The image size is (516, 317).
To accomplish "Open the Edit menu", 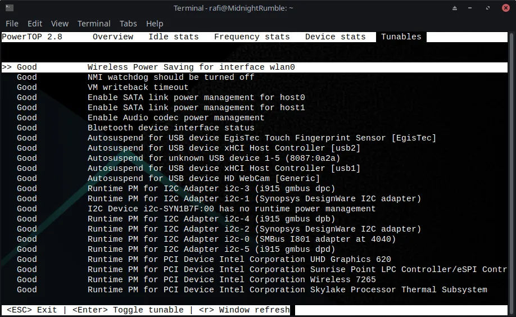I will 35,24.
